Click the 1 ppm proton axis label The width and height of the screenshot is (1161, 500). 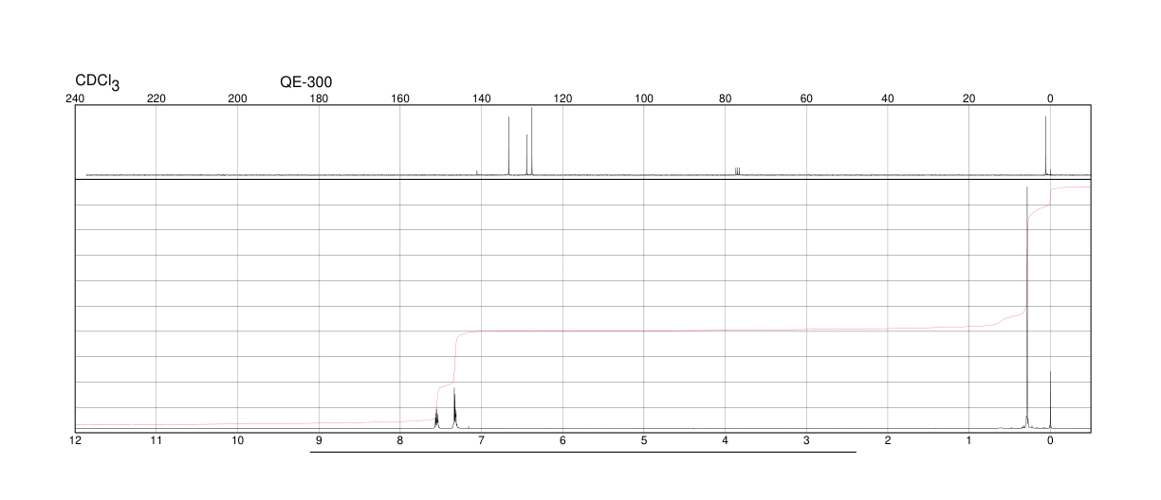click(968, 441)
